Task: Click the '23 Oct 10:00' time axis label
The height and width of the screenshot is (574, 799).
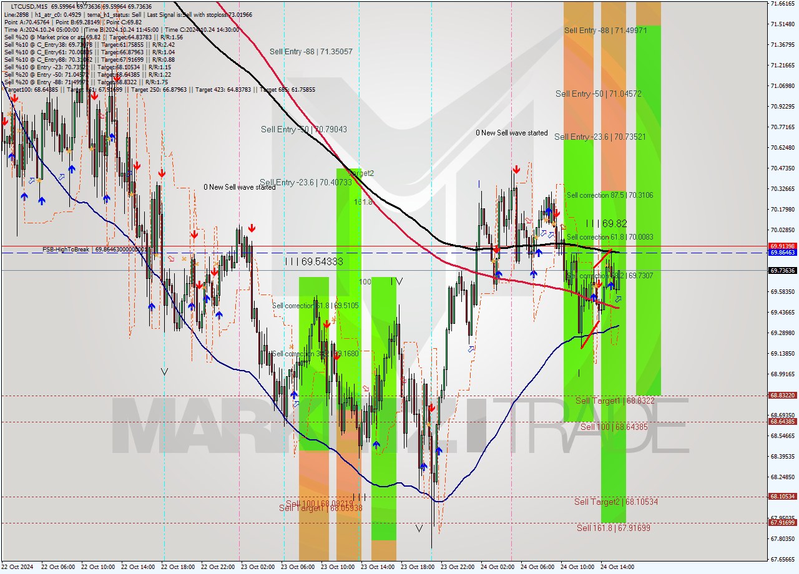Action: click(338, 567)
